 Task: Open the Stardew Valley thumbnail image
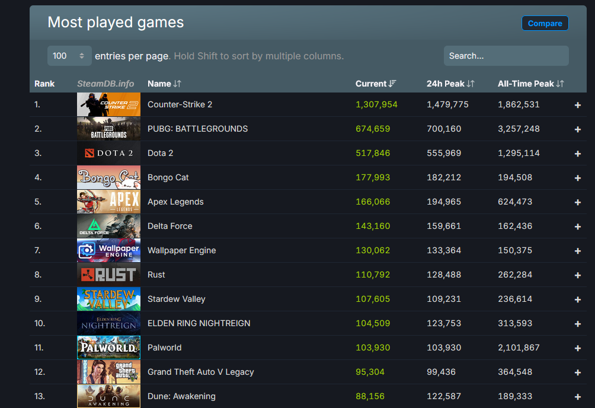click(108, 299)
